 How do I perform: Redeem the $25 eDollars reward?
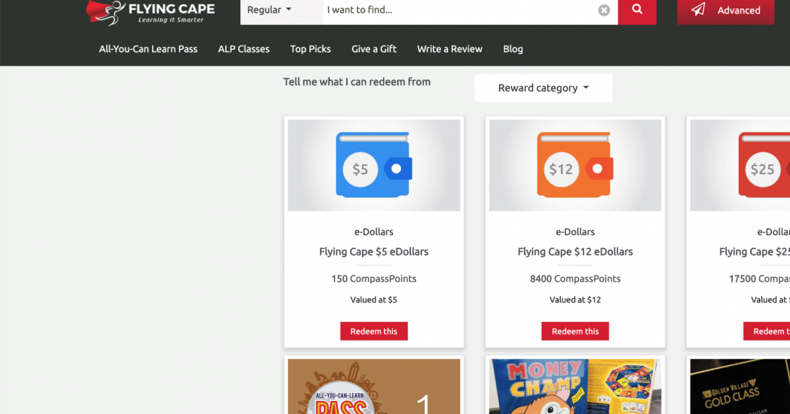[767, 331]
